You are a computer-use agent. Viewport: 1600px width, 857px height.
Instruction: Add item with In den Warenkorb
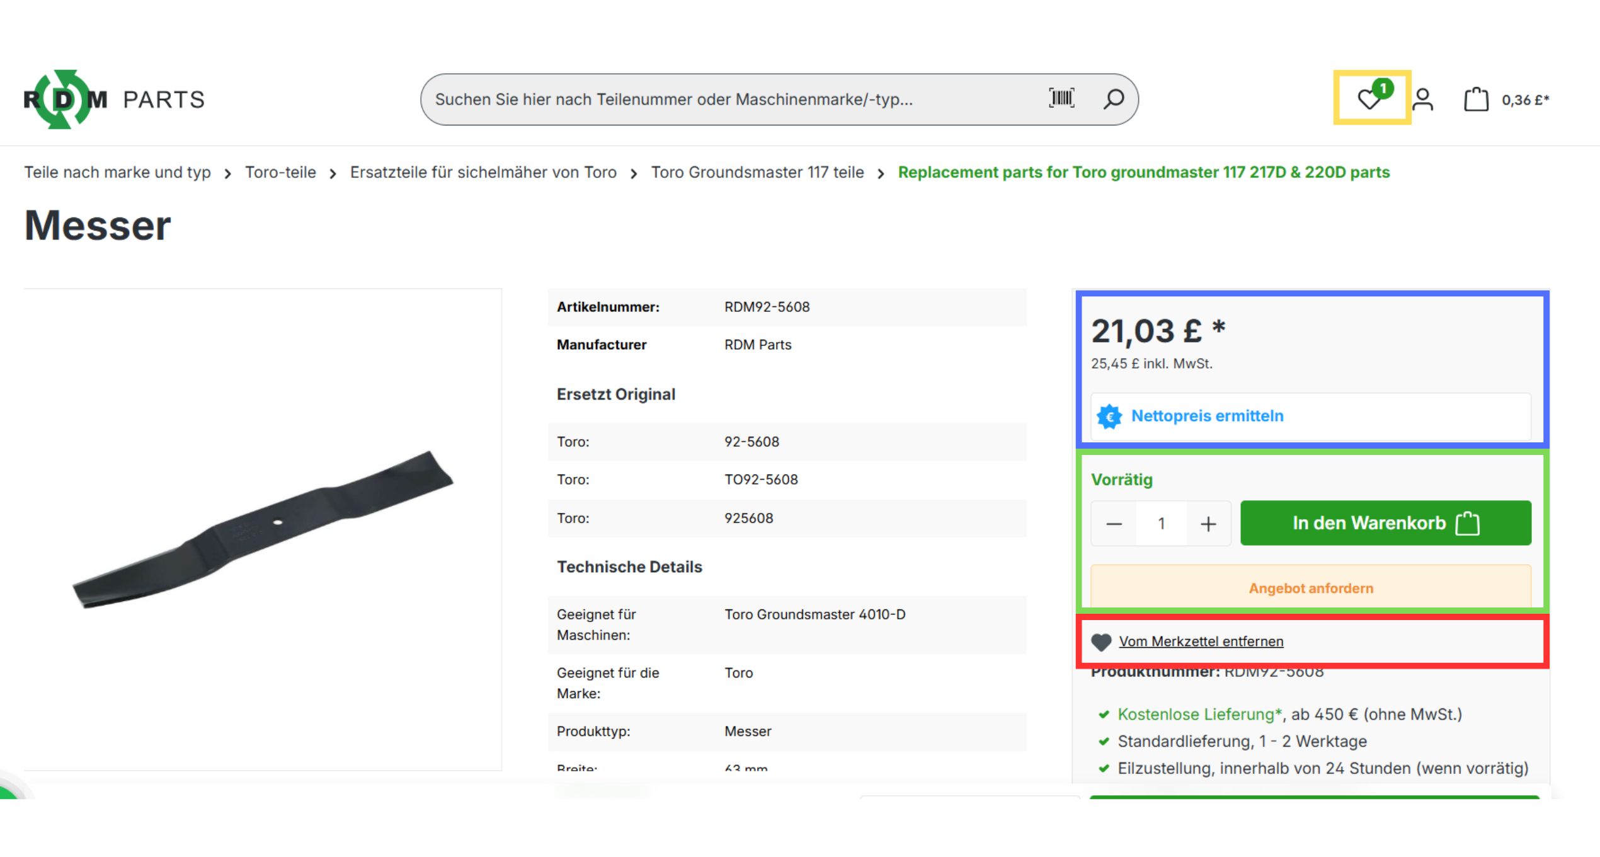[1386, 523]
